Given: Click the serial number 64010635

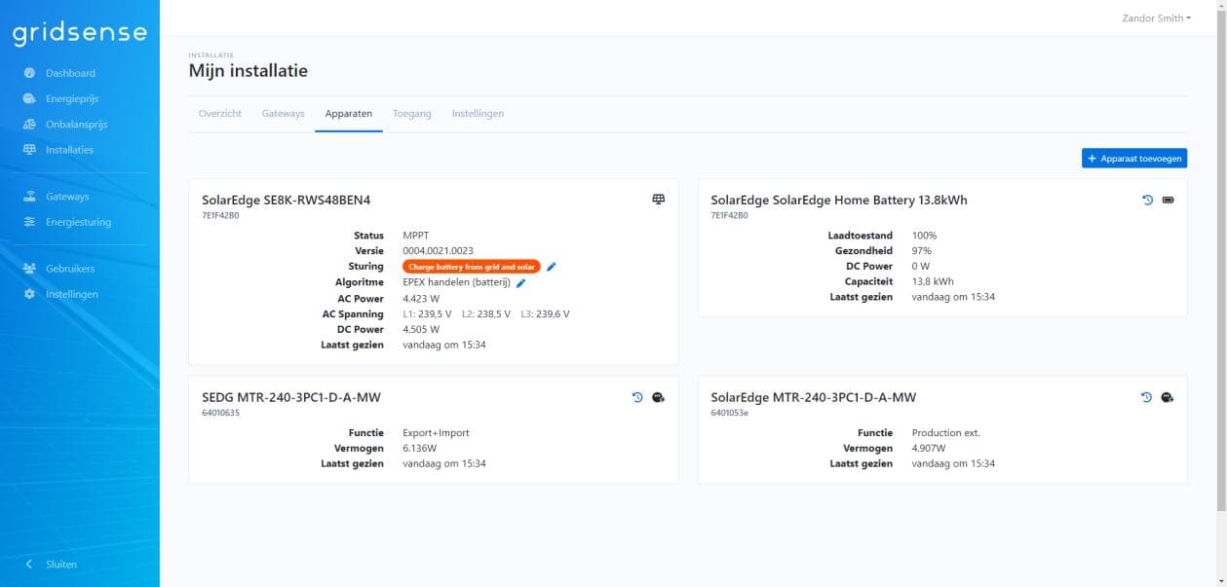Looking at the screenshot, I should pos(220,413).
